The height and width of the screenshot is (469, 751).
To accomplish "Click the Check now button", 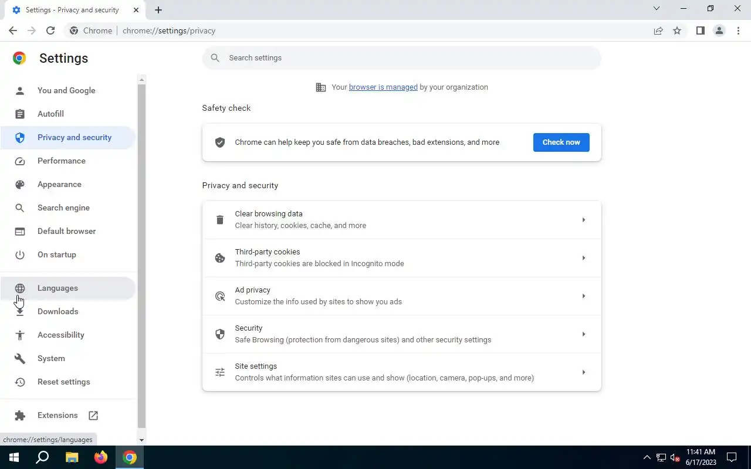I will [x=561, y=142].
